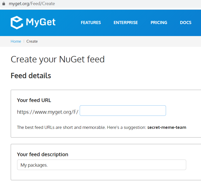Click the padlock icon in address bar
Screen dimensions: 201x181
(4, 4)
